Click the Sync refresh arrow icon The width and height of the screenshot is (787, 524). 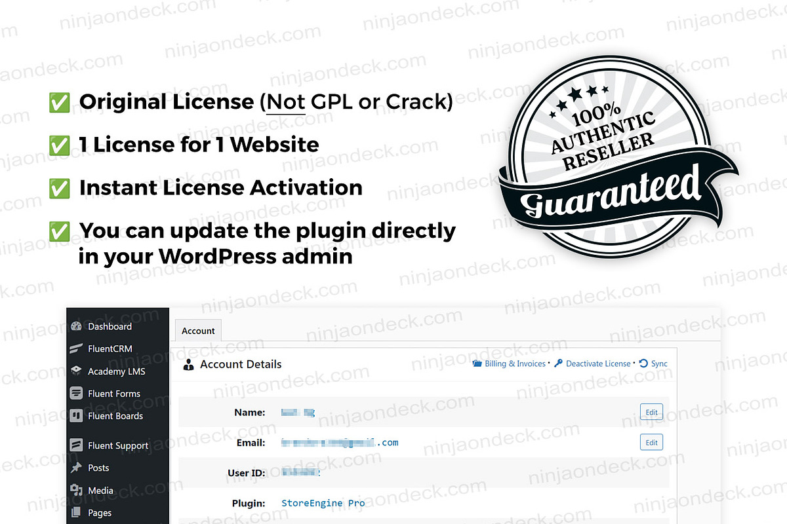click(x=643, y=364)
